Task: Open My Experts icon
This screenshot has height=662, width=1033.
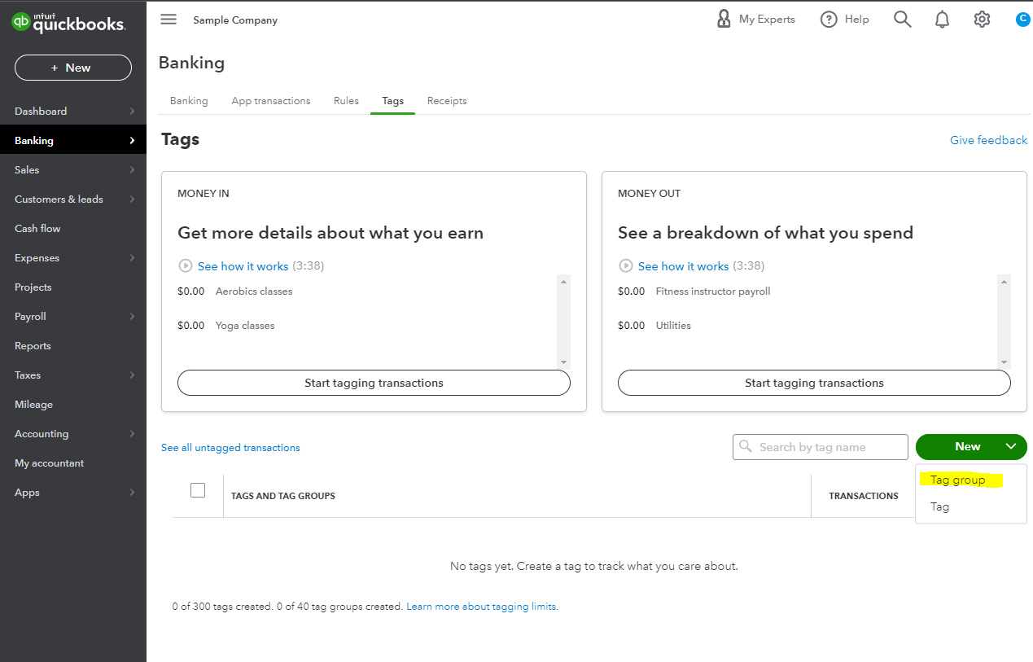Action: pos(723,20)
